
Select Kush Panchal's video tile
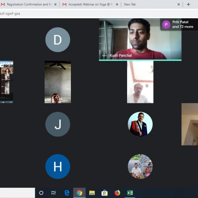point(140,40)
